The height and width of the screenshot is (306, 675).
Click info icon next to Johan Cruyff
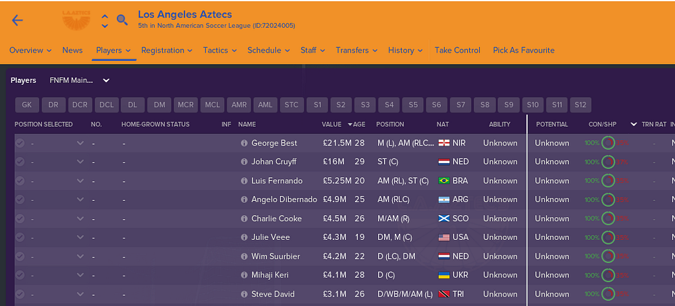244,162
